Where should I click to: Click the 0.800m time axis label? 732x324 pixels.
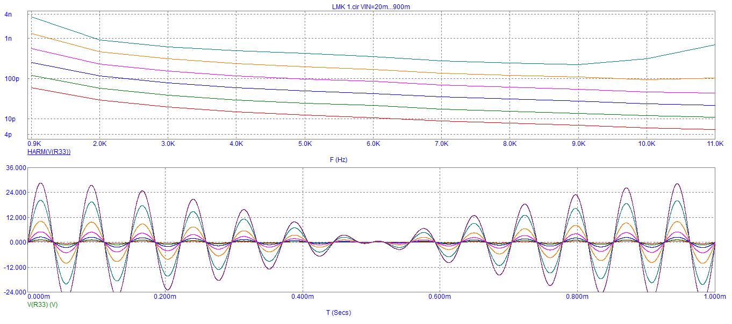pyautogui.click(x=578, y=297)
